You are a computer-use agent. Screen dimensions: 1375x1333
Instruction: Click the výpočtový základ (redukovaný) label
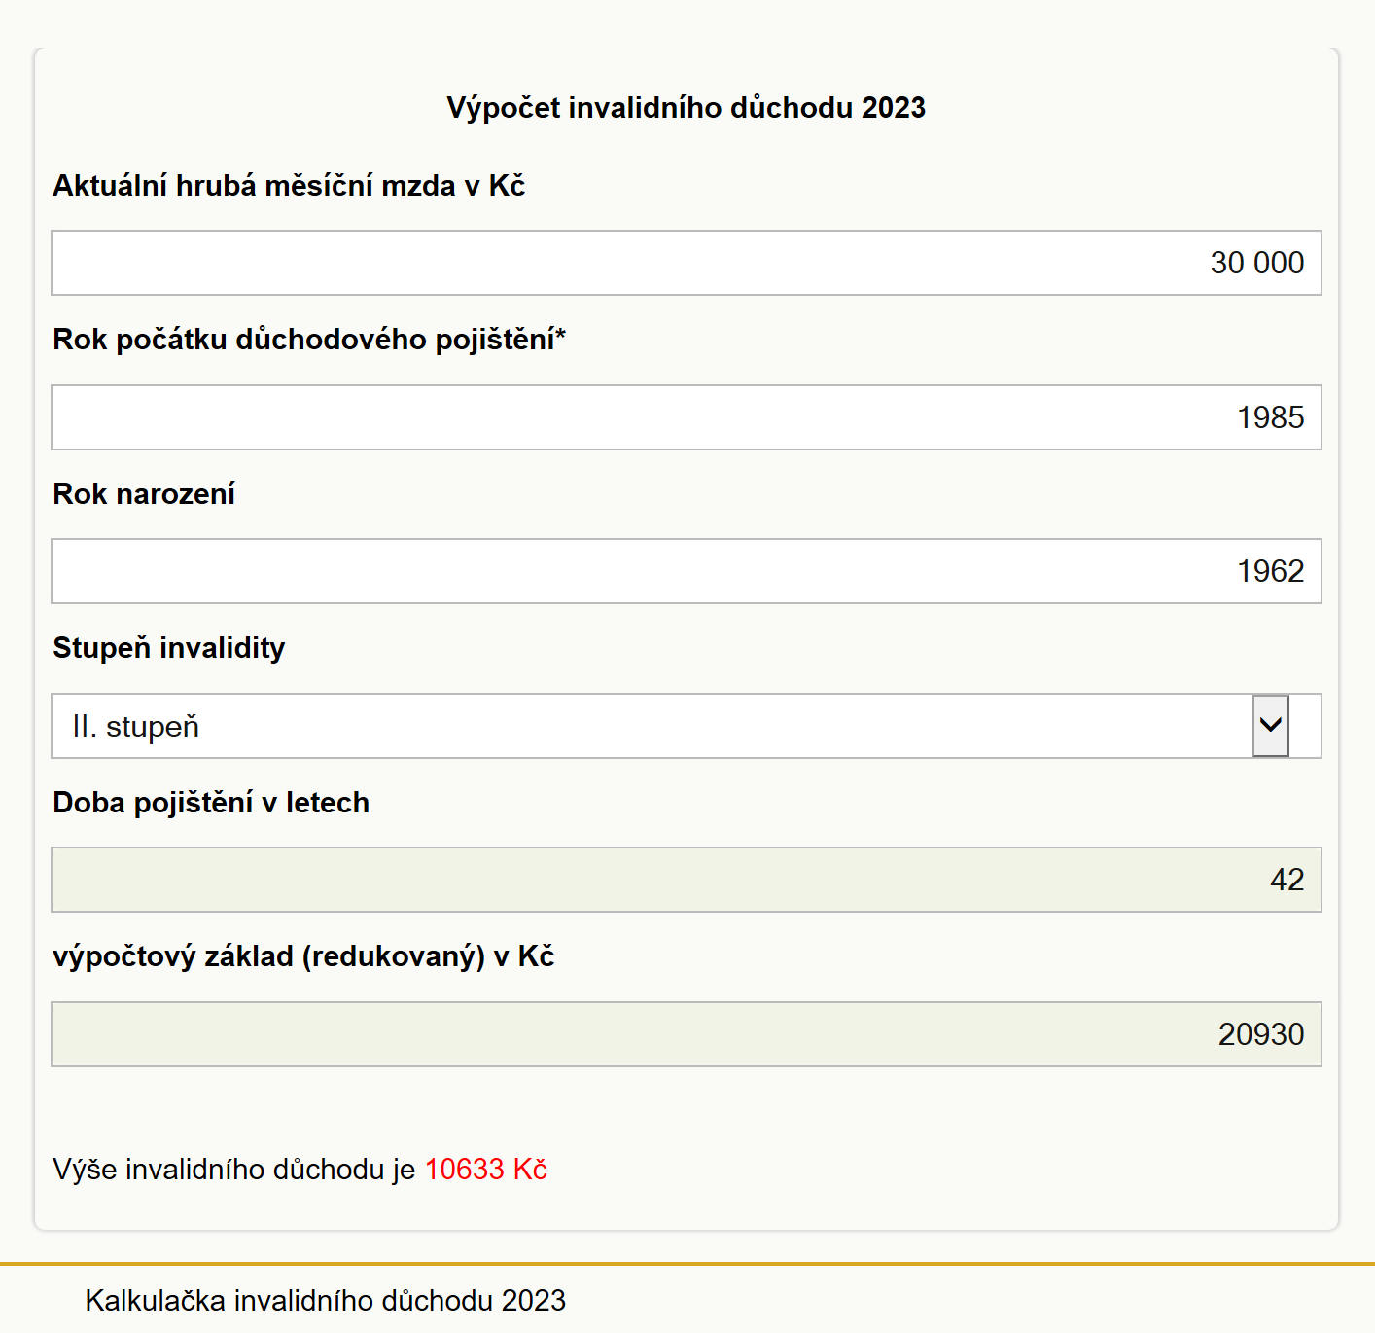[x=303, y=956]
